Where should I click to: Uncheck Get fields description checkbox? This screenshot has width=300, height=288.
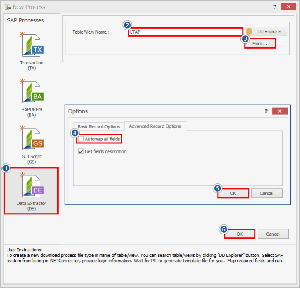coord(81,152)
